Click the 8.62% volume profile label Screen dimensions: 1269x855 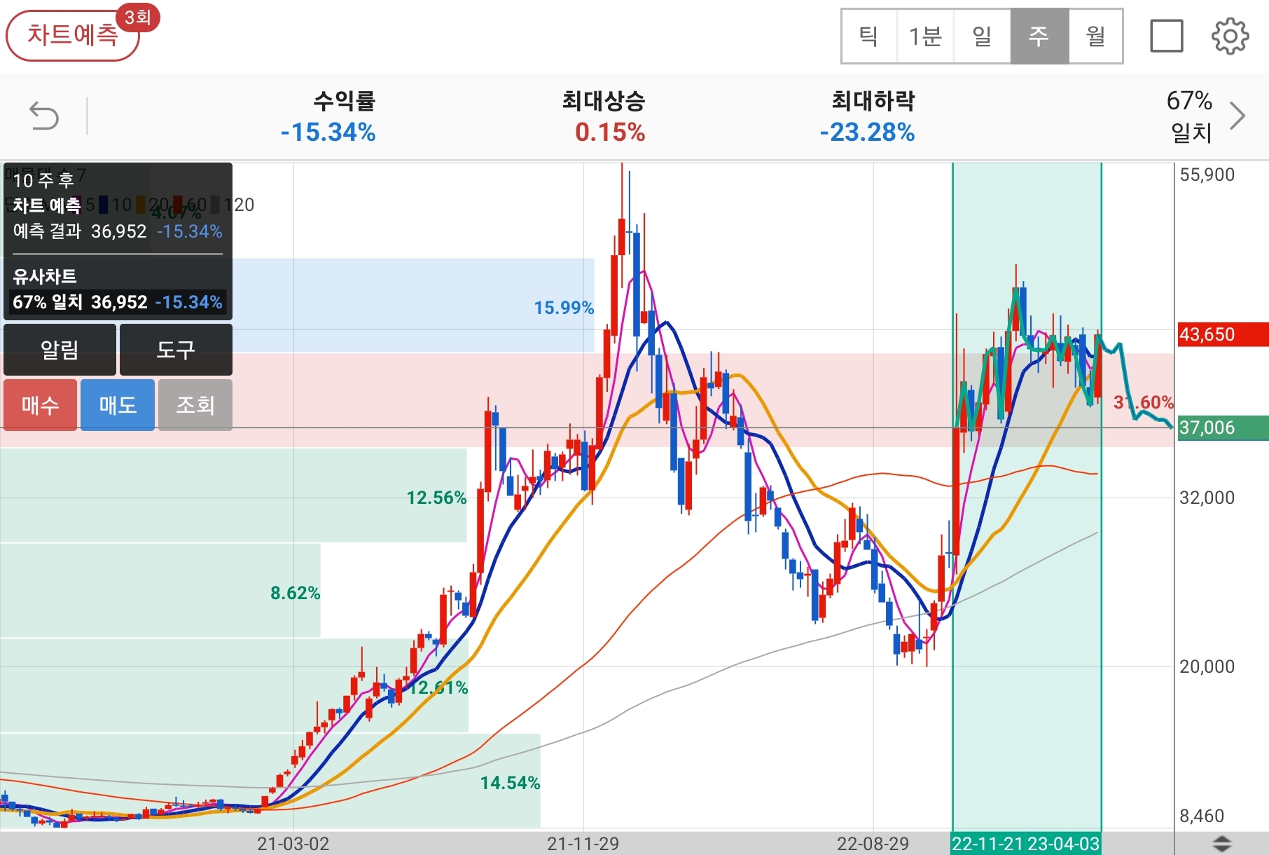click(296, 593)
